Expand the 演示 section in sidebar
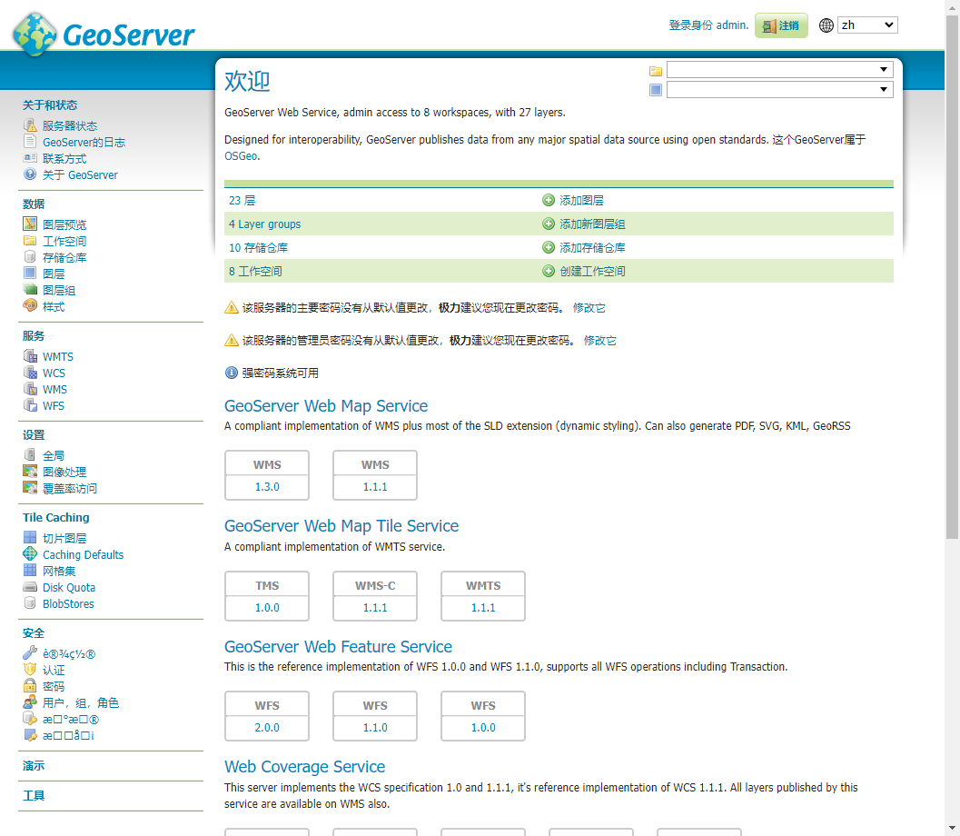The image size is (960, 836). coord(34,766)
